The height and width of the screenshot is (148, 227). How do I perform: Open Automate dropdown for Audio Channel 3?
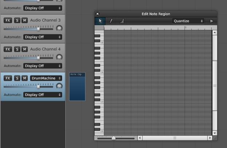43,37
